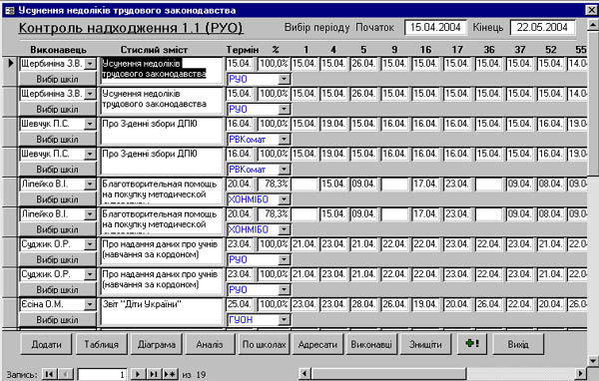Open the second ХОНМІБО dropdown
Viewport: 599px width, 381px height.
tap(284, 229)
